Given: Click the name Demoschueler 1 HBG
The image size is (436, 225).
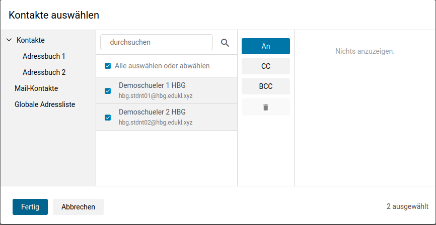Looking at the screenshot, I should pos(152,85).
